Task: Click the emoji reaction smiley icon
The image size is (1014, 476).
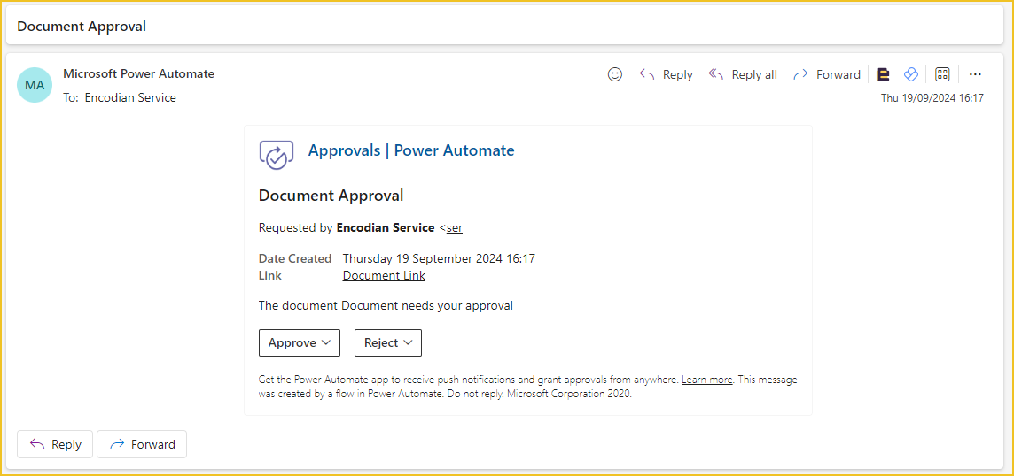Action: tap(615, 74)
